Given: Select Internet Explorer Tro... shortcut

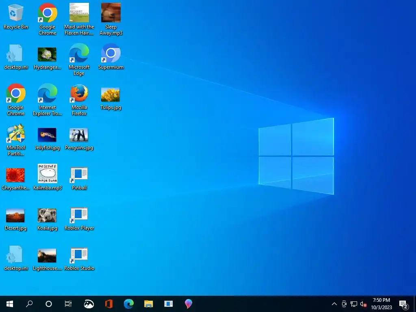Looking at the screenshot, I should coord(47,100).
